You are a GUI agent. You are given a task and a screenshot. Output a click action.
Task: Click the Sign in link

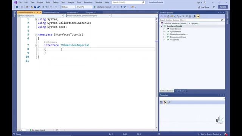click(x=199, y=3)
